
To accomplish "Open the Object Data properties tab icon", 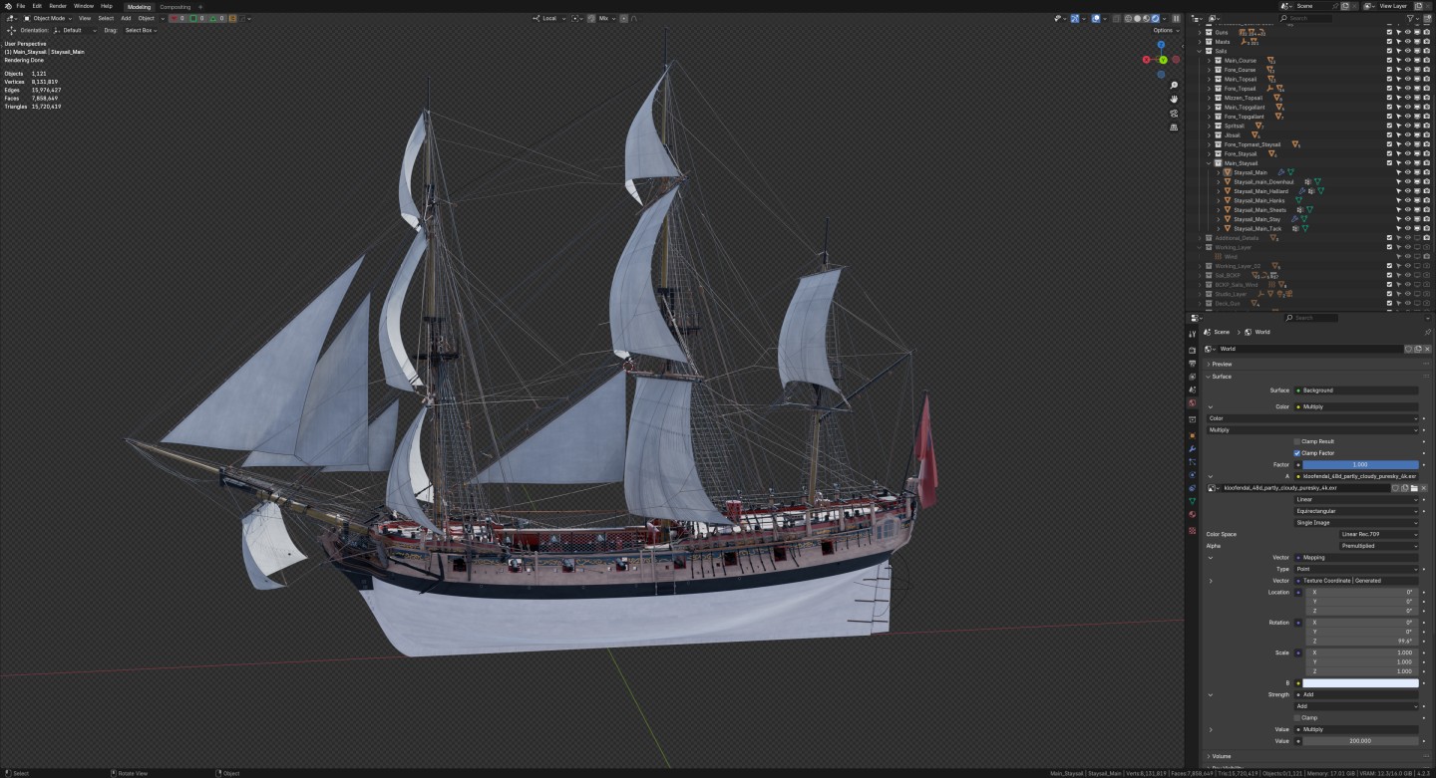I will point(1192,501).
